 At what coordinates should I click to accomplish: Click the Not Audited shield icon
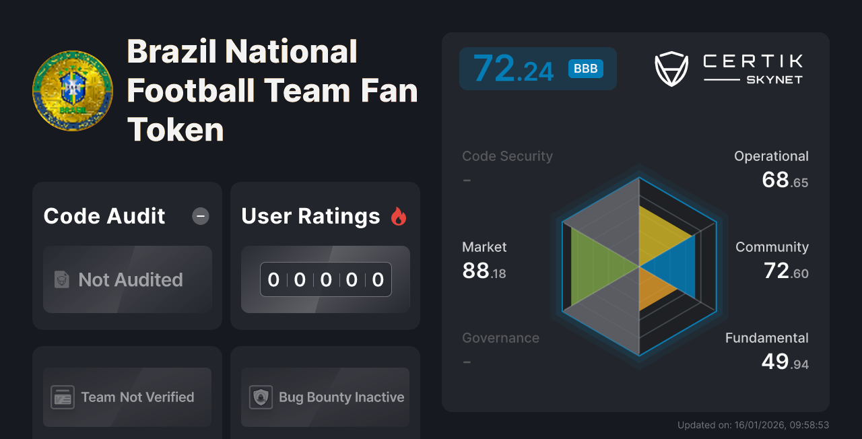click(x=63, y=279)
